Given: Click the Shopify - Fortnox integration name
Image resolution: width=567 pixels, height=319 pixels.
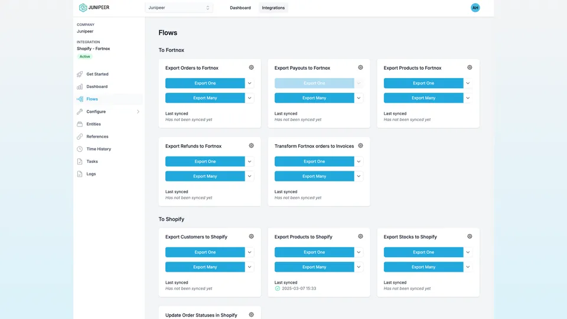Looking at the screenshot, I should [x=93, y=48].
